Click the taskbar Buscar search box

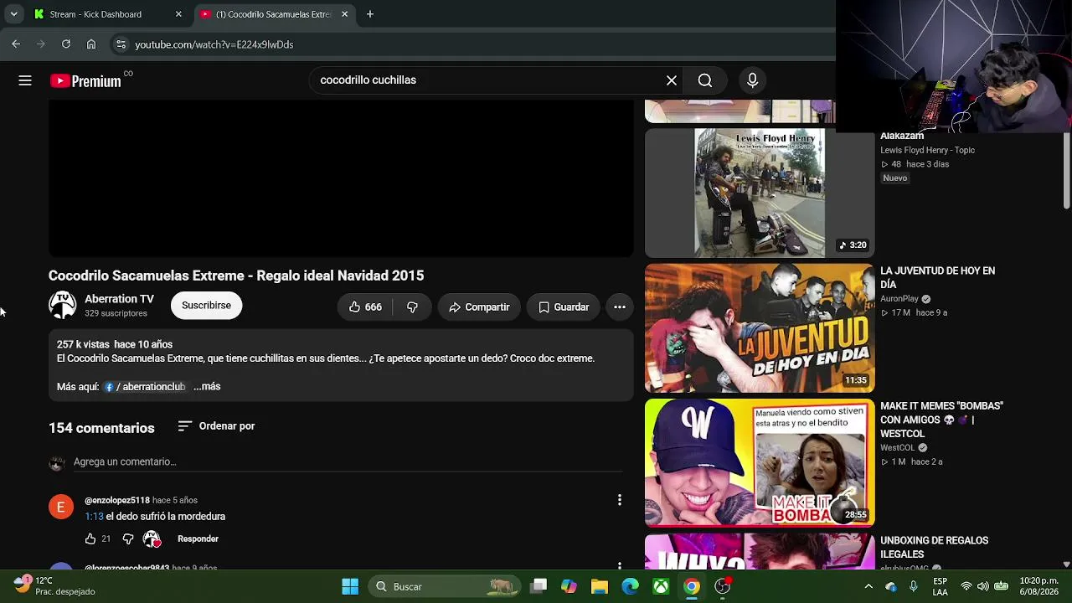click(444, 586)
